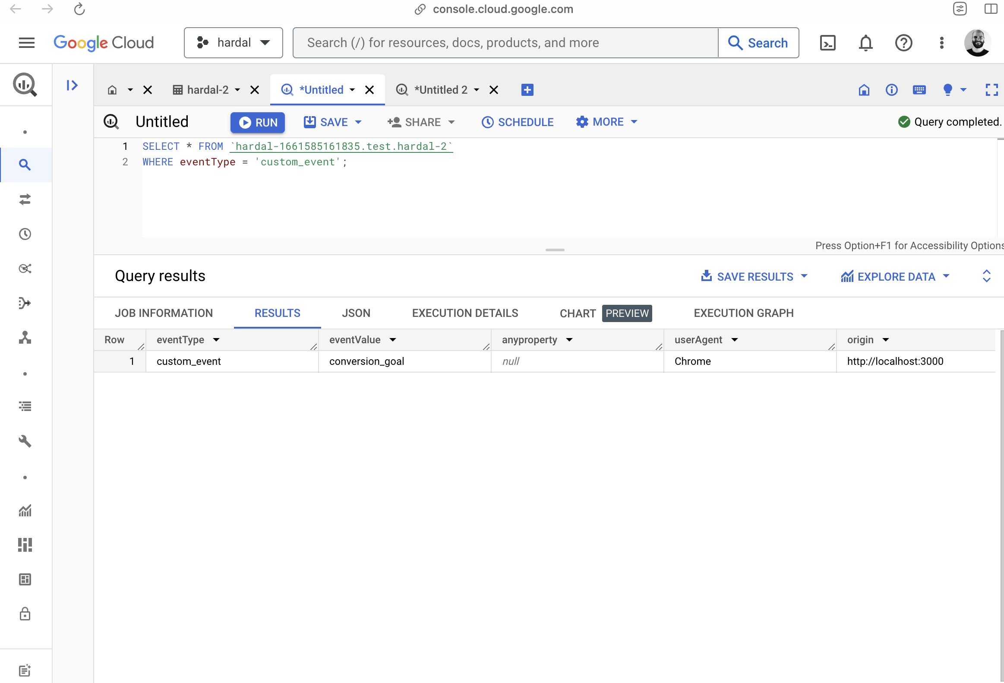
Task: Run the query with RUN button
Action: pos(258,123)
